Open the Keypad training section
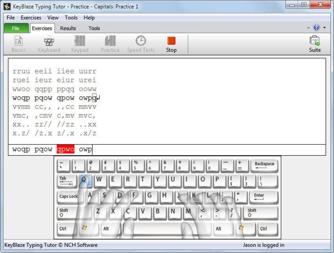 pyautogui.click(x=80, y=43)
